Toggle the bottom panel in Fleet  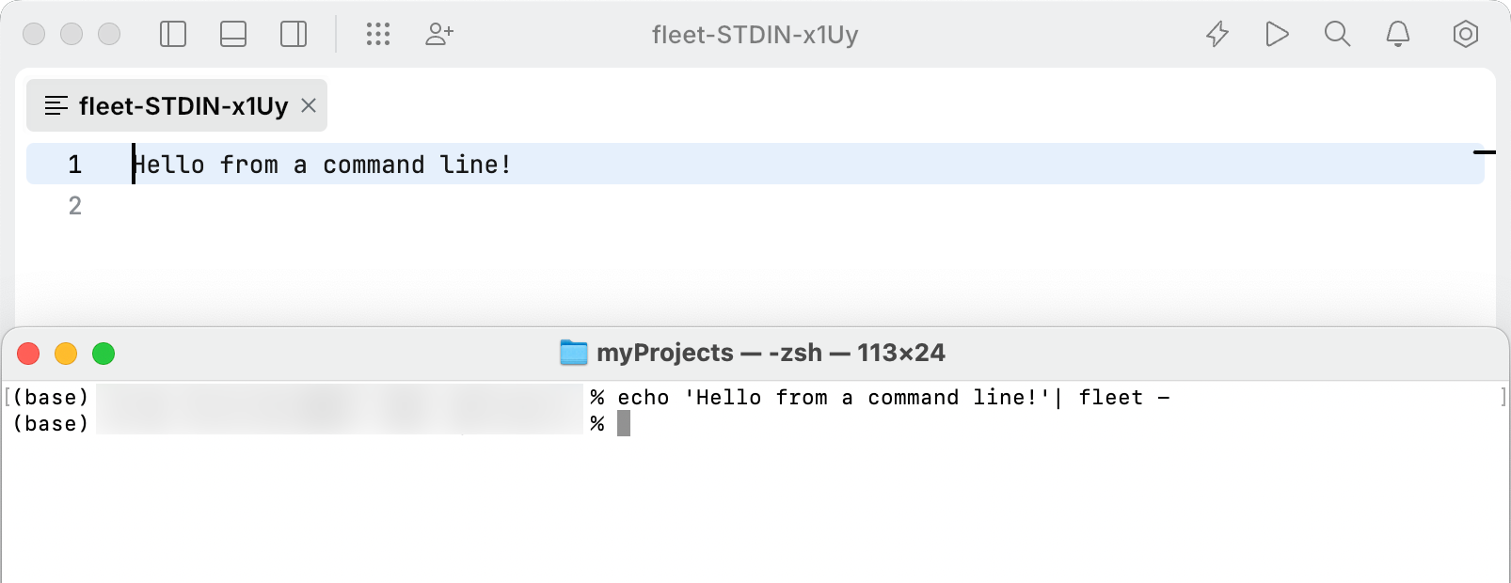[x=232, y=34]
